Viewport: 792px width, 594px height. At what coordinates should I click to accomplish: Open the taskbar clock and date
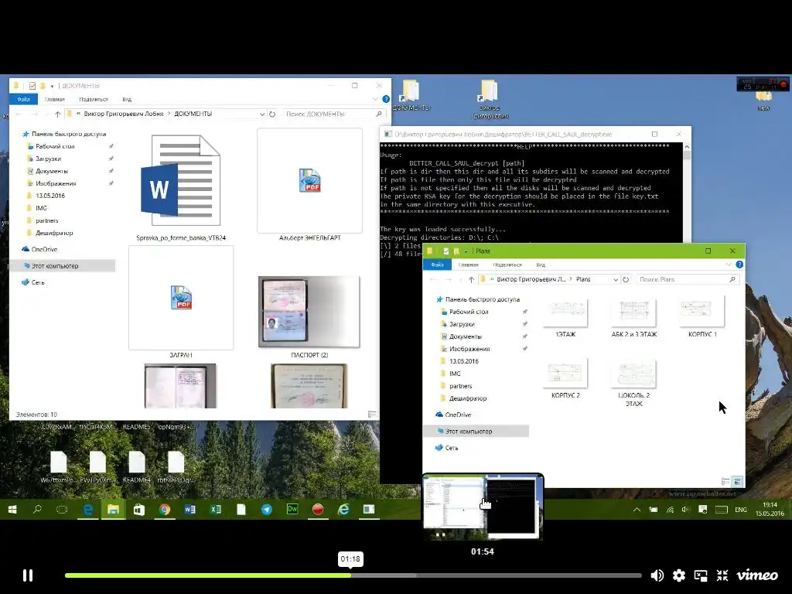pyautogui.click(x=770, y=509)
